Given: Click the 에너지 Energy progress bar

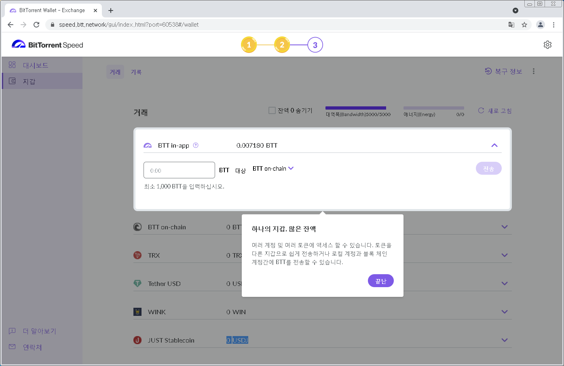Looking at the screenshot, I should pyautogui.click(x=433, y=108).
